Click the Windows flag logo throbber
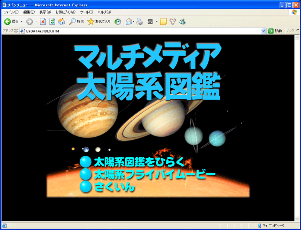Image resolution: width=301 pixels, height=230 pixels. (294, 12)
